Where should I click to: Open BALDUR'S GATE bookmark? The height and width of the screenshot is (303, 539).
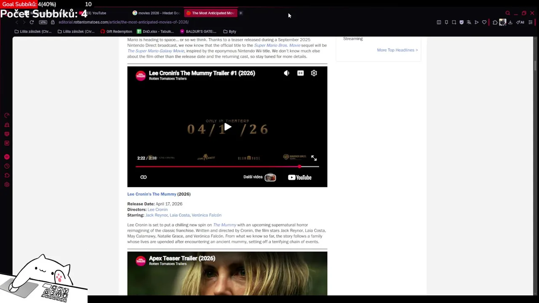198,32
